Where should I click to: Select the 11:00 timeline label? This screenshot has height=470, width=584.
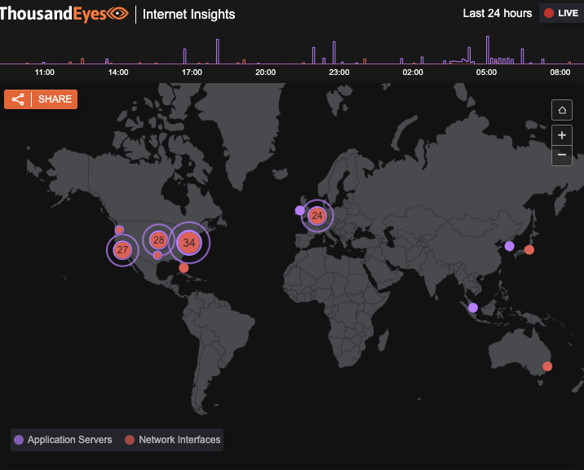click(45, 72)
